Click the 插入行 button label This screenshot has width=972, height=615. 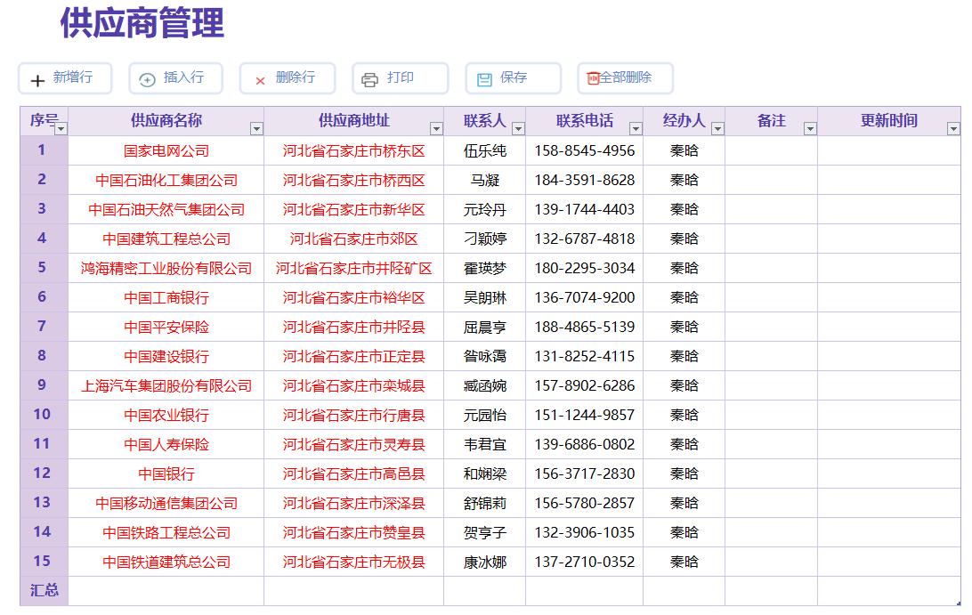pyautogui.click(x=183, y=77)
